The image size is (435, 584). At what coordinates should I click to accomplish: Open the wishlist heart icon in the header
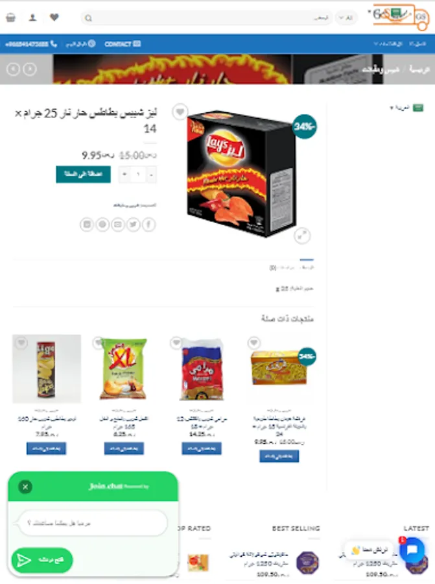[54, 17]
